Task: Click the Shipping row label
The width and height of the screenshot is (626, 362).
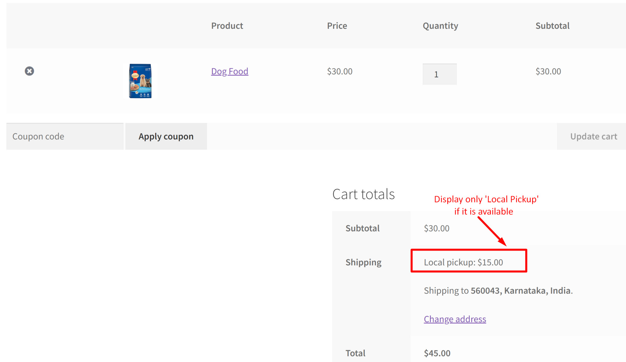Action: click(x=363, y=262)
